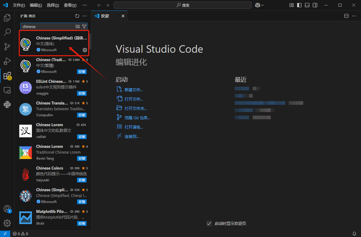Open the Python activity bar view
This screenshot has height=237, width=361.
[7, 104]
